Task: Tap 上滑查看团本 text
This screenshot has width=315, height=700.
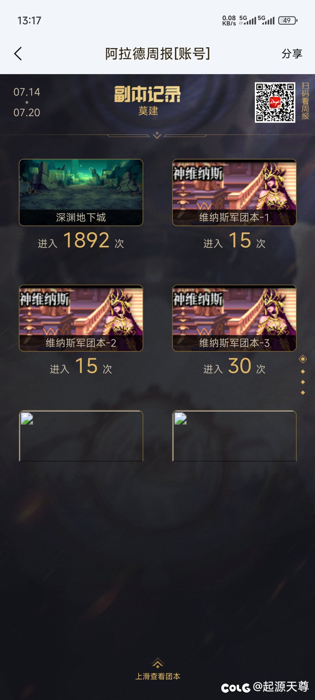Action: pos(158,676)
